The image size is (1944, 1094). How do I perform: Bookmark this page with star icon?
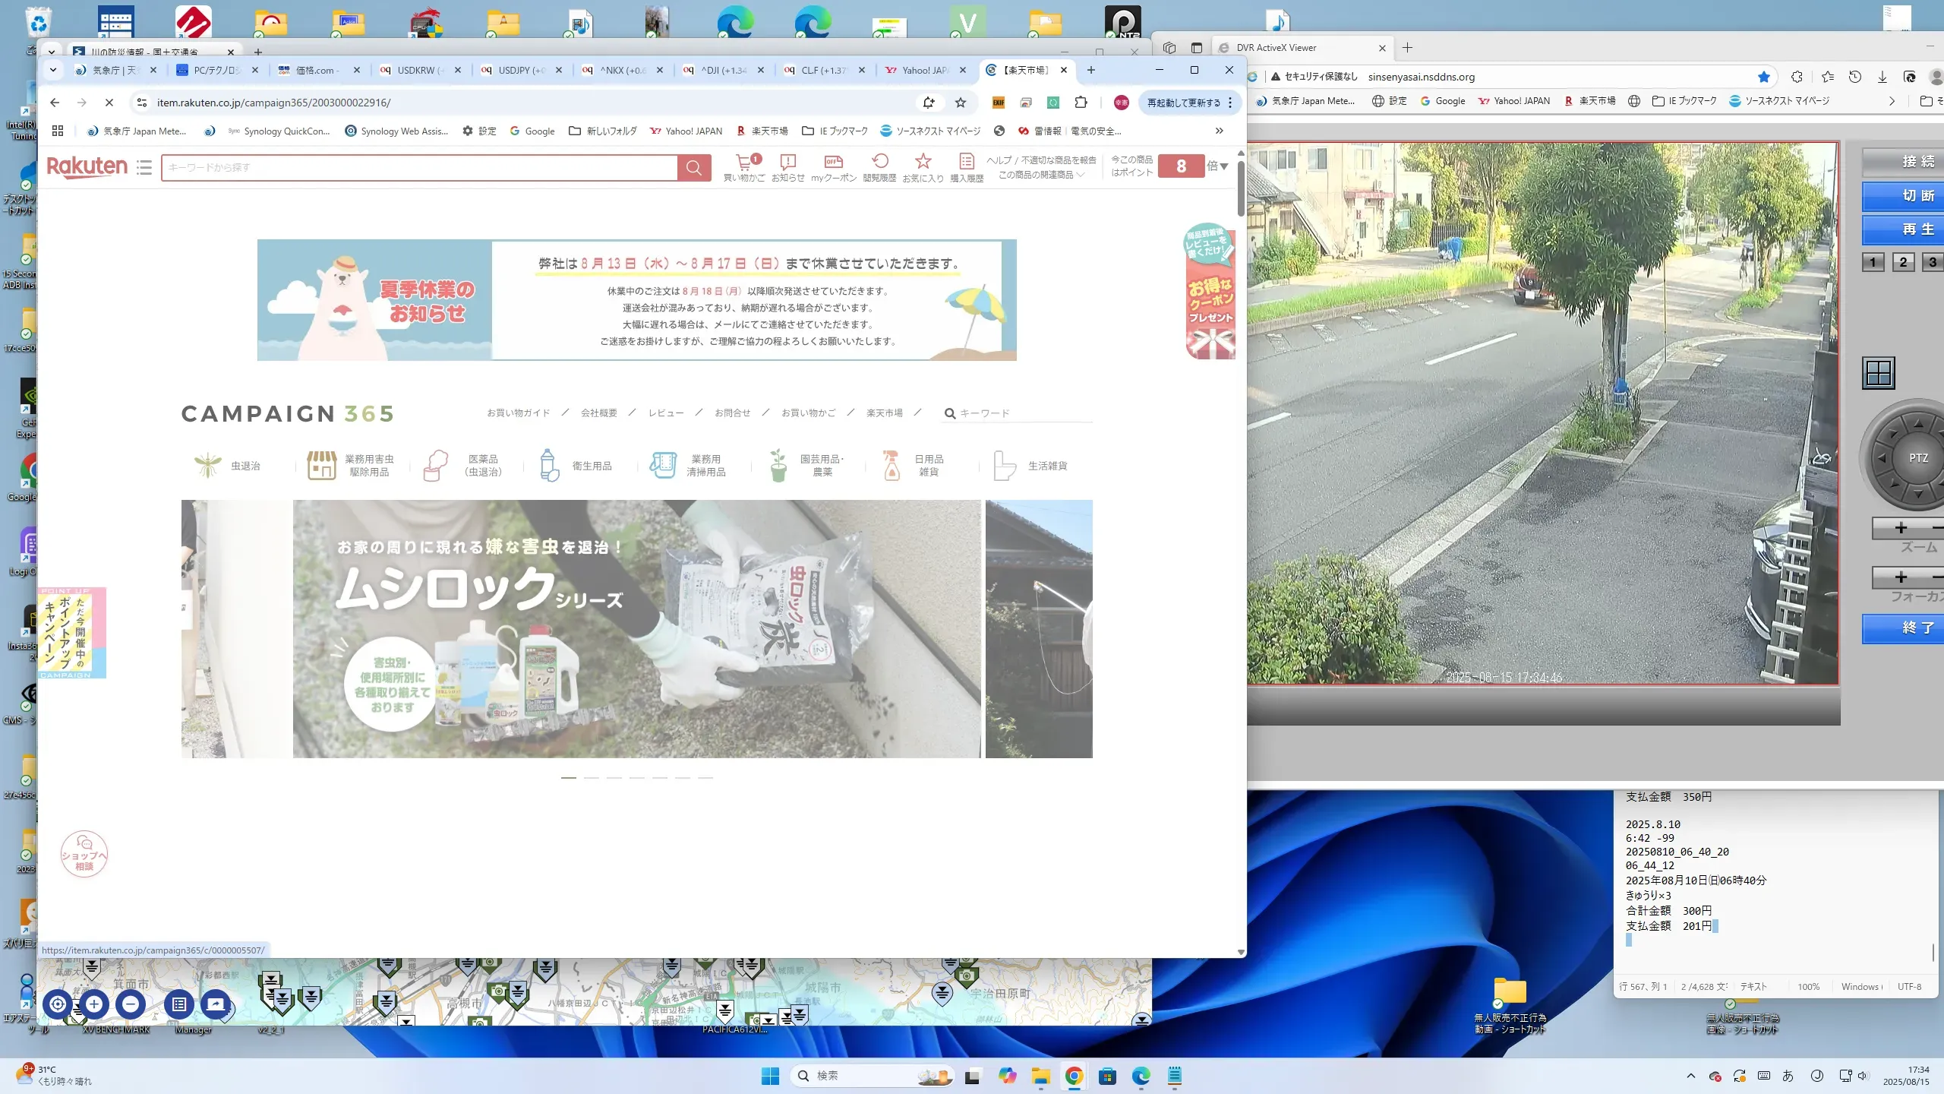961,103
